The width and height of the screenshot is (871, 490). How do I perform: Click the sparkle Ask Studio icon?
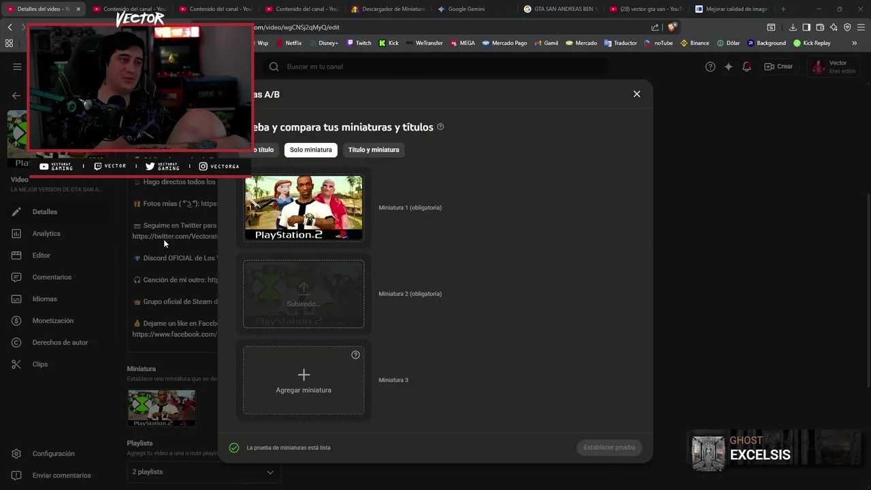729,67
